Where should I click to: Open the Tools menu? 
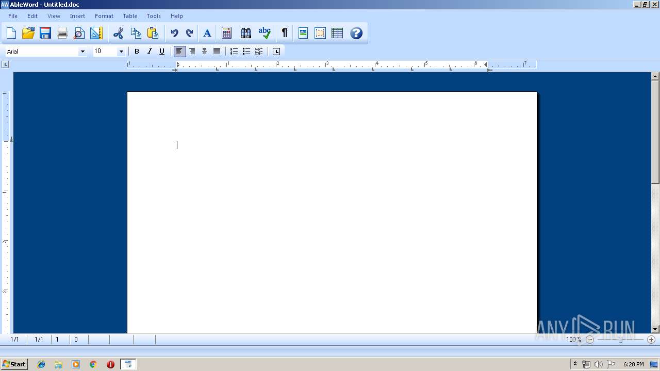[x=154, y=16]
